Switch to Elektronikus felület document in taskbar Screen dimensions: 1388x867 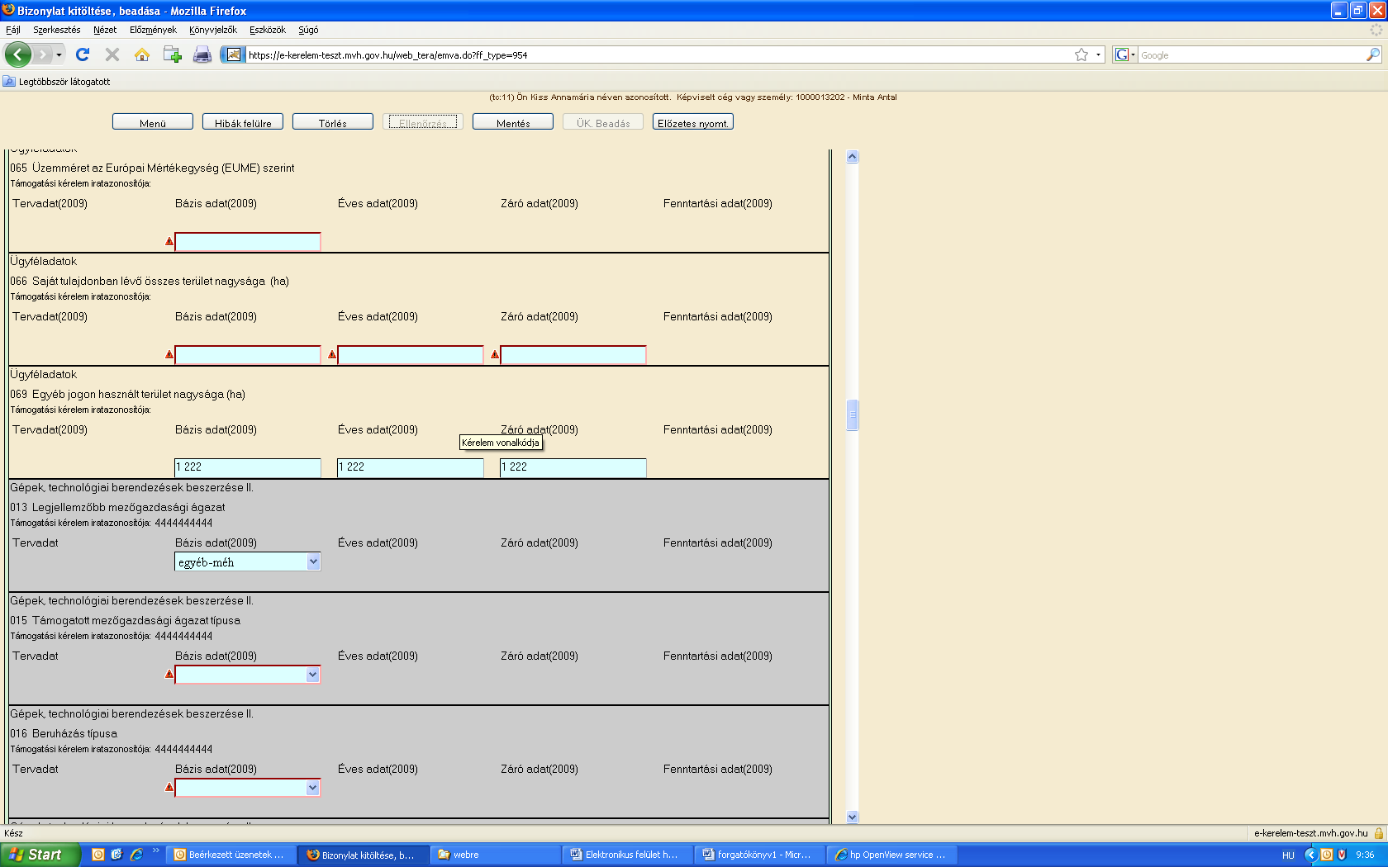tap(627, 855)
